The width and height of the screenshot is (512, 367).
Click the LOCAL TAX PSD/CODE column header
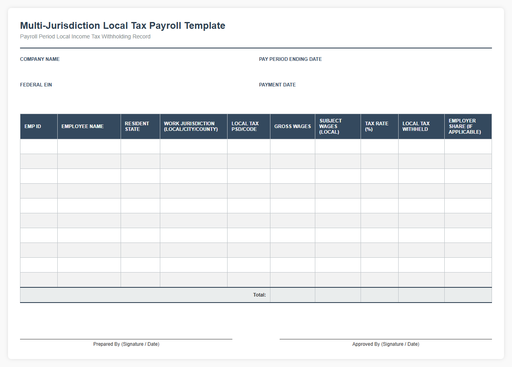249,126
